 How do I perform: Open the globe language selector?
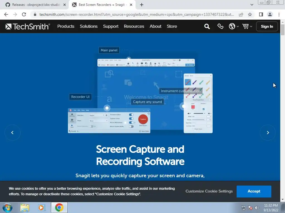[x=234, y=26]
